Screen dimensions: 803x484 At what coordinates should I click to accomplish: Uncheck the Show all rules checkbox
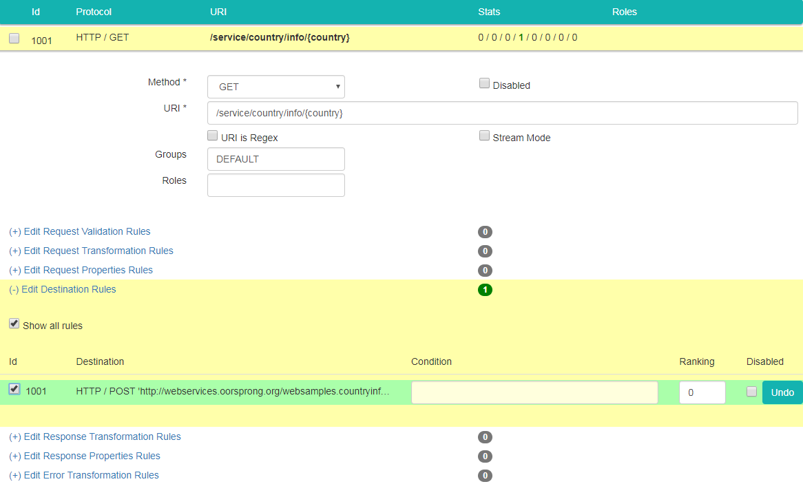pyautogui.click(x=14, y=324)
